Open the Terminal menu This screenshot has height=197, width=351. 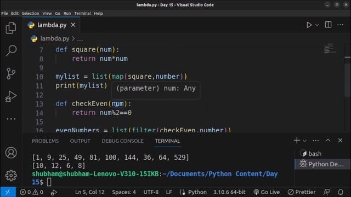pos(83,13)
